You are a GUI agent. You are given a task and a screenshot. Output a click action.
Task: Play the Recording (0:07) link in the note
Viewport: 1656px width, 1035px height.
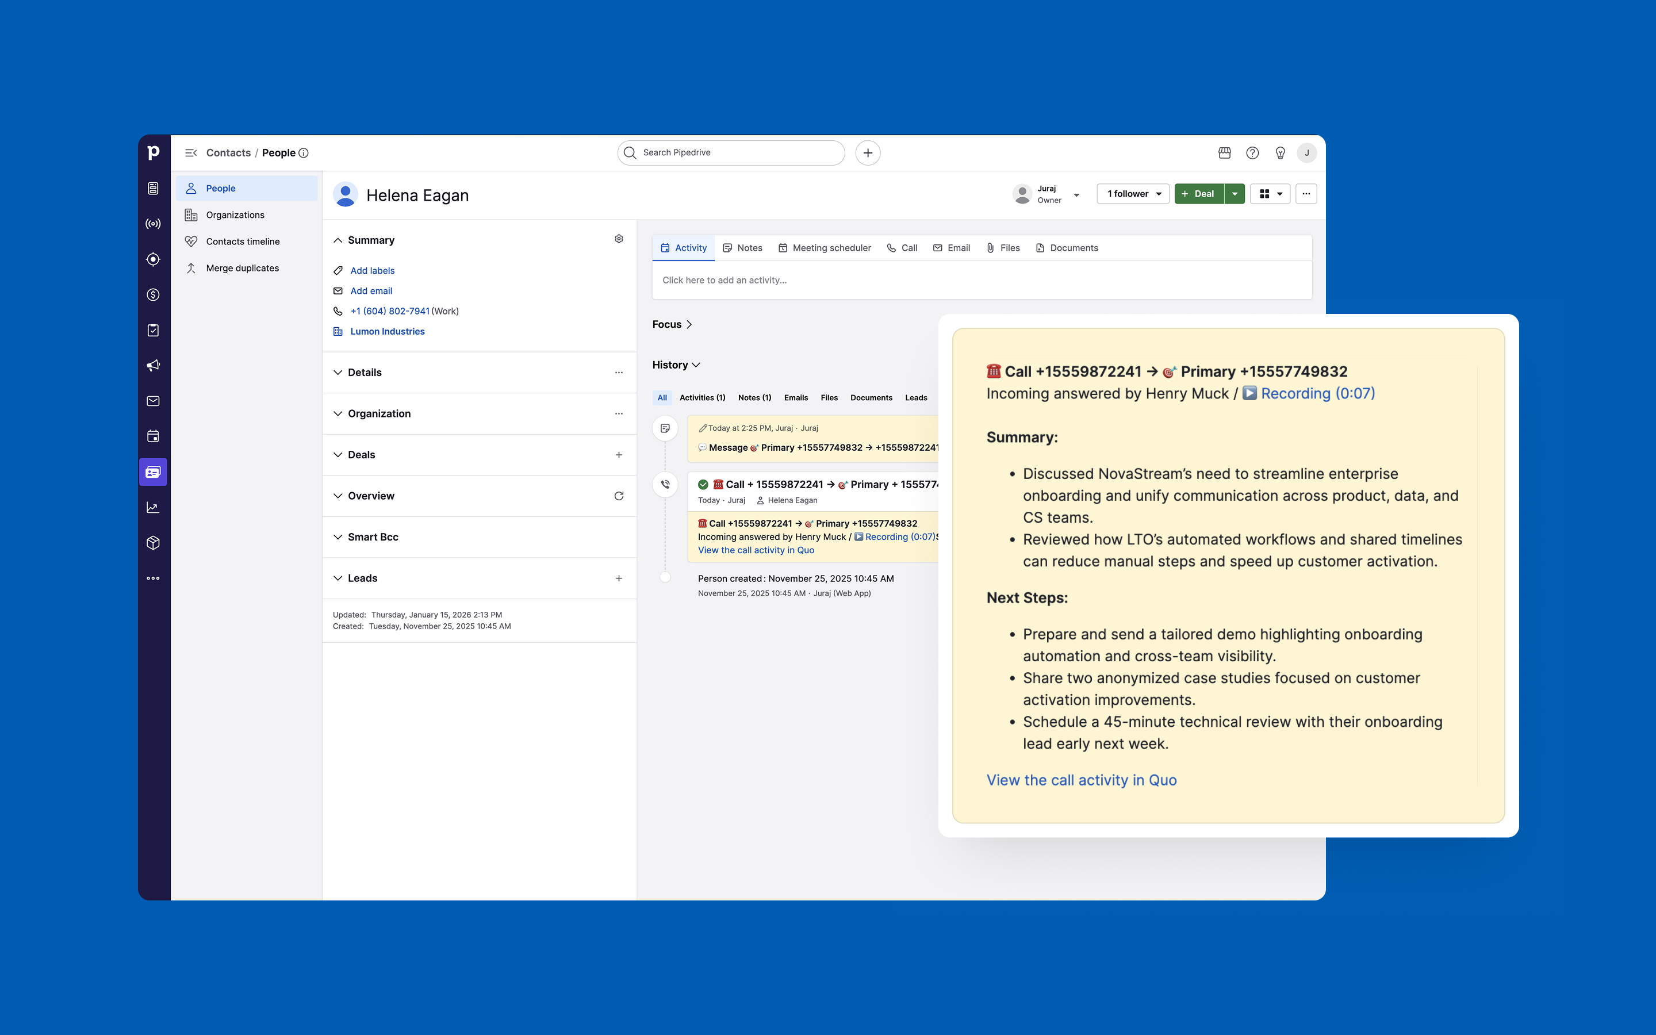point(1317,394)
